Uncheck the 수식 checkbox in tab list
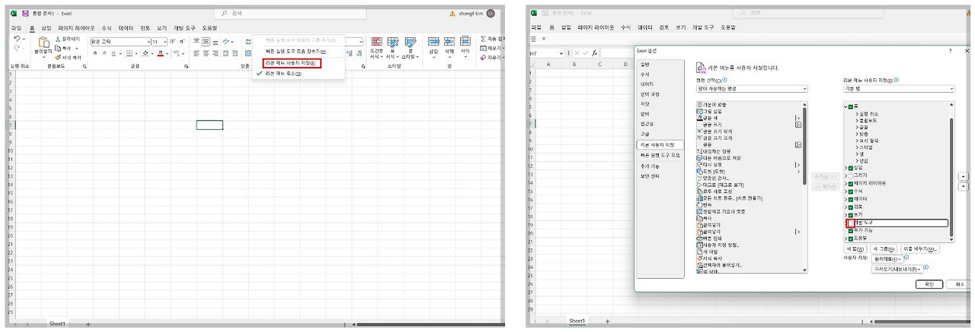This screenshot has width=975, height=332. tap(851, 191)
